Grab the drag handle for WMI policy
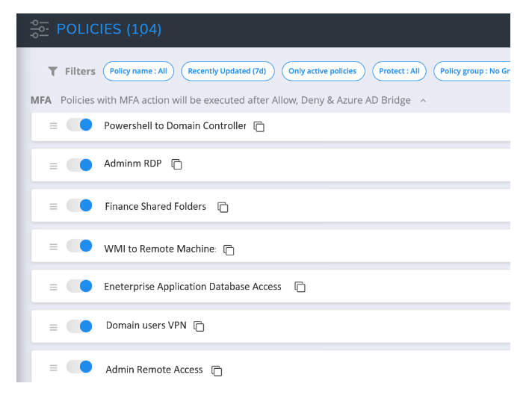The height and width of the screenshot is (401, 529). [53, 249]
